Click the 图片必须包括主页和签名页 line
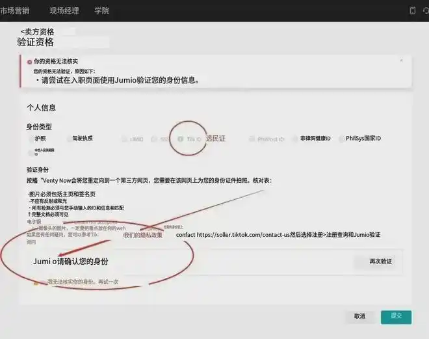 tap(62, 194)
